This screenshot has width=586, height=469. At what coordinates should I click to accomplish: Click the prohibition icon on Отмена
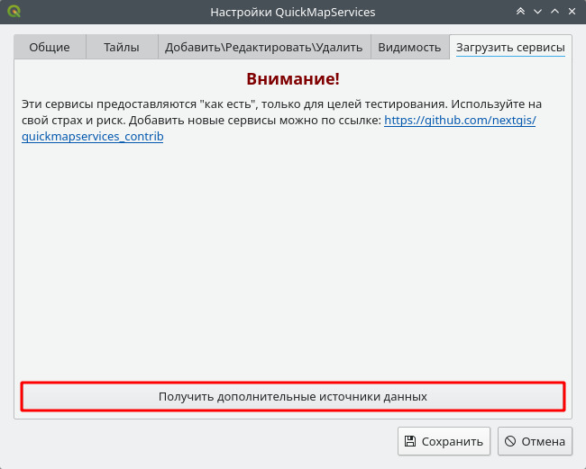tap(510, 441)
